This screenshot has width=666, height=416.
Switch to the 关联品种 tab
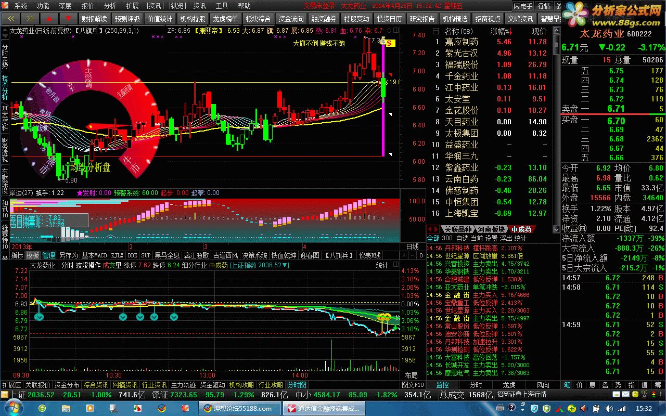coord(458,229)
